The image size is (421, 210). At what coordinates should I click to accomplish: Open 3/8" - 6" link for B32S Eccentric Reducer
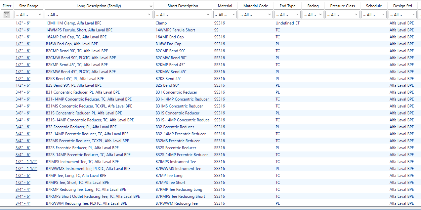pos(23,148)
